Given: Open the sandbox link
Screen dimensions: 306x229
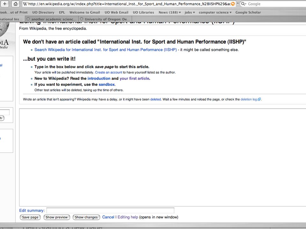Looking at the screenshot, I should pos(107,85).
